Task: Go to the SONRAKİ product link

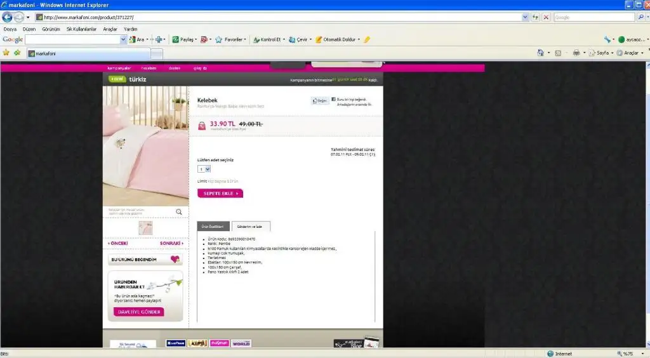Action: [x=171, y=243]
